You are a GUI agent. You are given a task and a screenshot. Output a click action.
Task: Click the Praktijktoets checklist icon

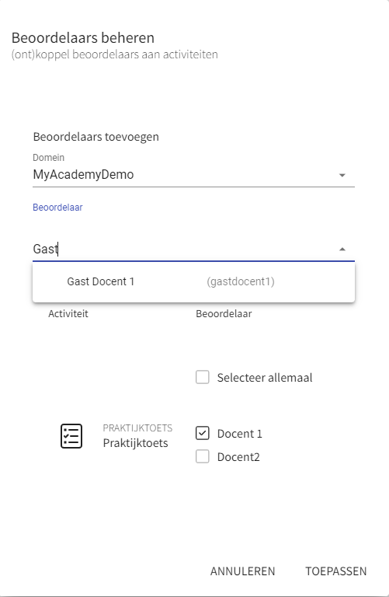[71, 436]
